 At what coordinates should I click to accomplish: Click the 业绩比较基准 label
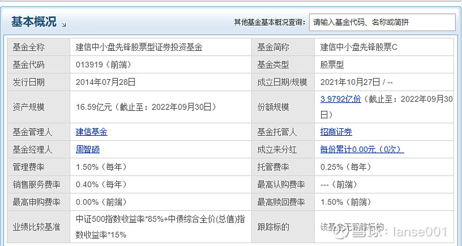(x=36, y=227)
